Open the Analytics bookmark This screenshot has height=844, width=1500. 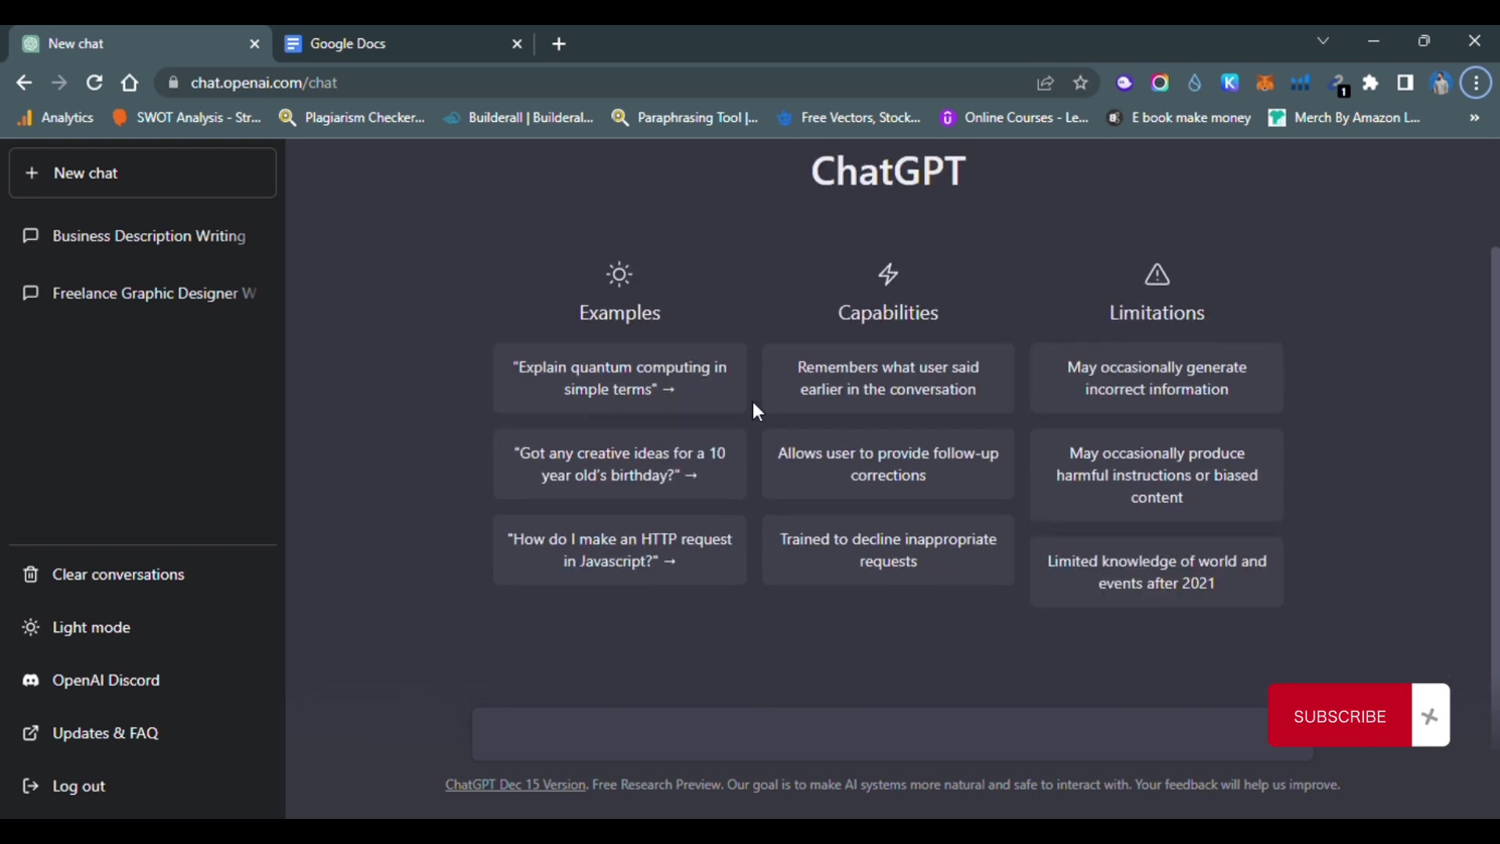pos(55,118)
